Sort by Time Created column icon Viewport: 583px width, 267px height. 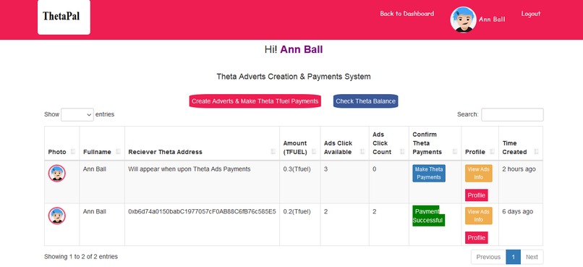536,151
